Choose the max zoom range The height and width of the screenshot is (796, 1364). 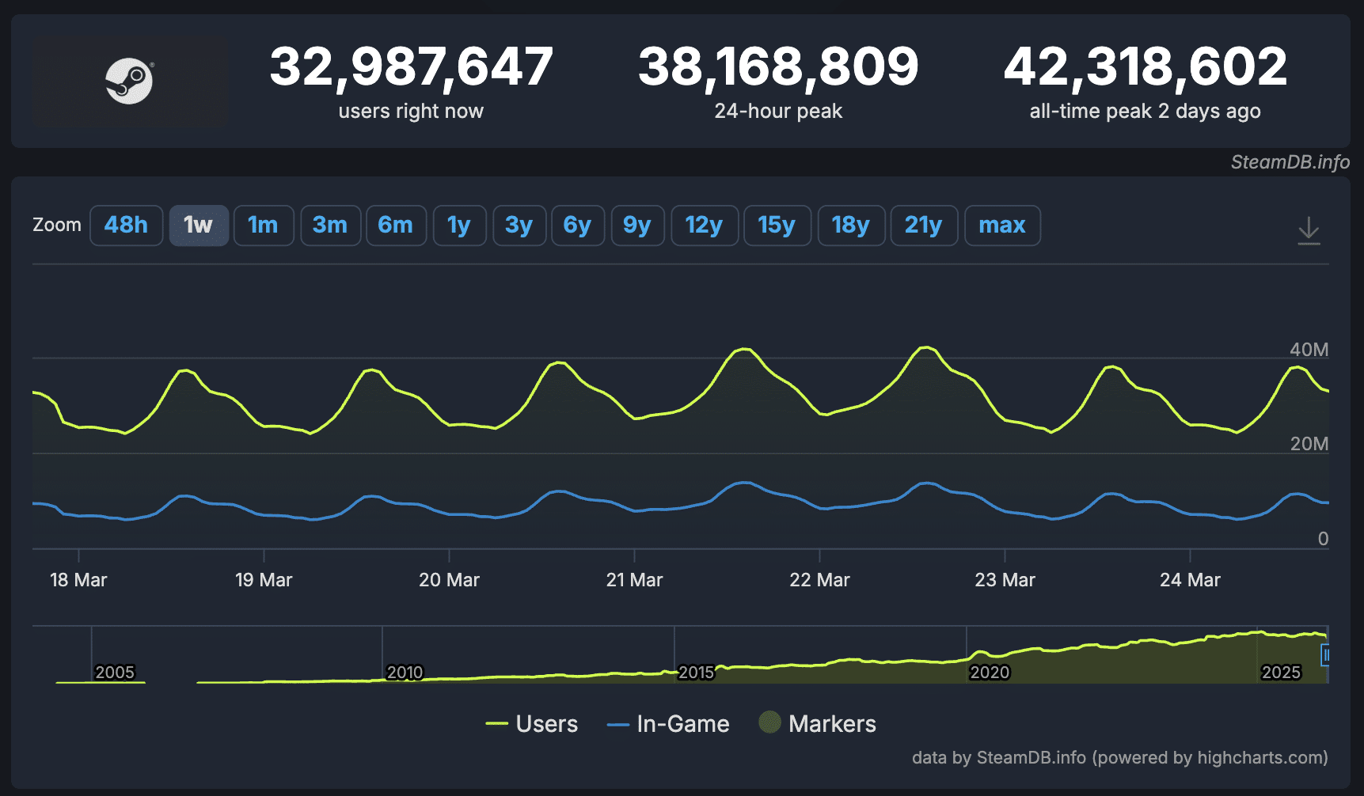(x=1002, y=226)
